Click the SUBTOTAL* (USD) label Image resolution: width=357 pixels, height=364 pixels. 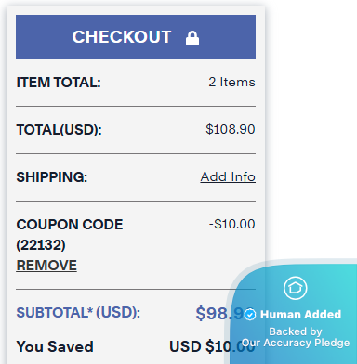(78, 313)
